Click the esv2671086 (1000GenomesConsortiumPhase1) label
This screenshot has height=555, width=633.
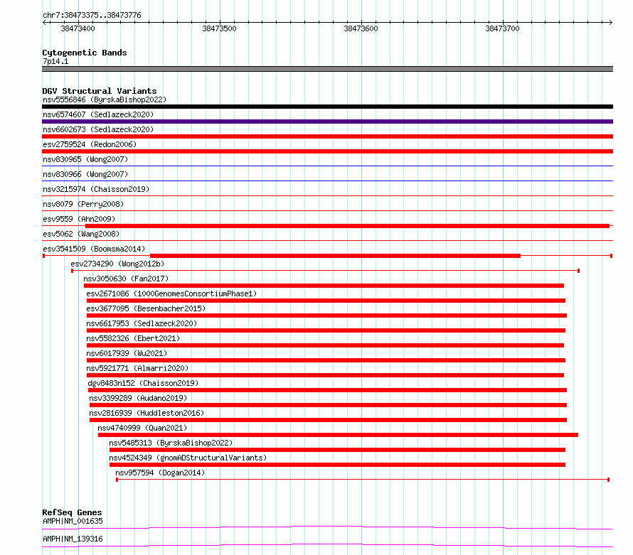(x=171, y=293)
